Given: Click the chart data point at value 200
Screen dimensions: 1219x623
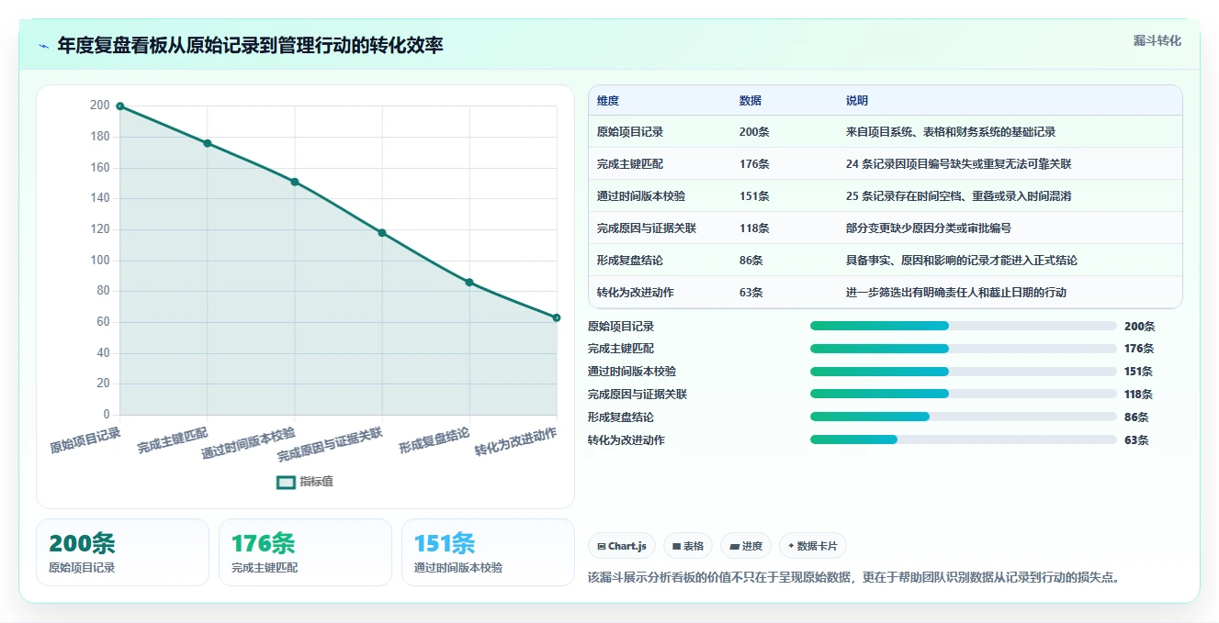Looking at the screenshot, I should tap(119, 106).
